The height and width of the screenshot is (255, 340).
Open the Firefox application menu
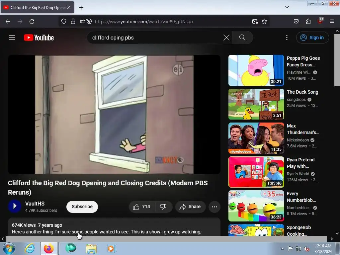[332, 22]
